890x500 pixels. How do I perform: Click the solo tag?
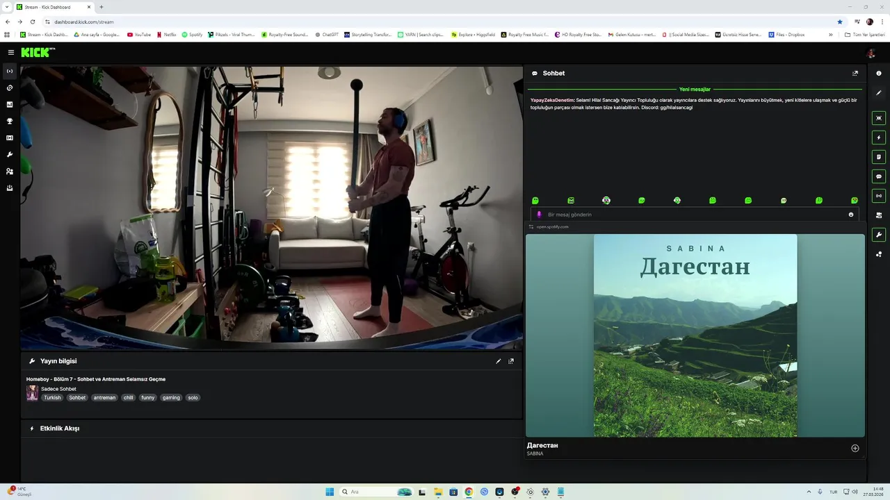point(193,398)
